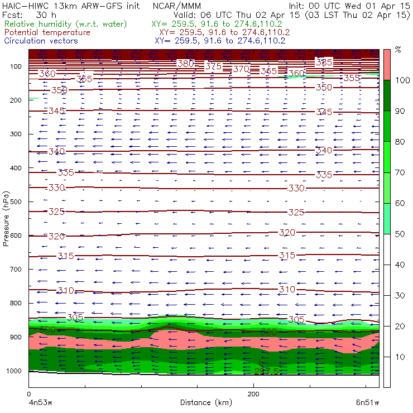The width and height of the screenshot is (413, 413).
Task: Click the '385' contour label
Action: click(x=324, y=63)
